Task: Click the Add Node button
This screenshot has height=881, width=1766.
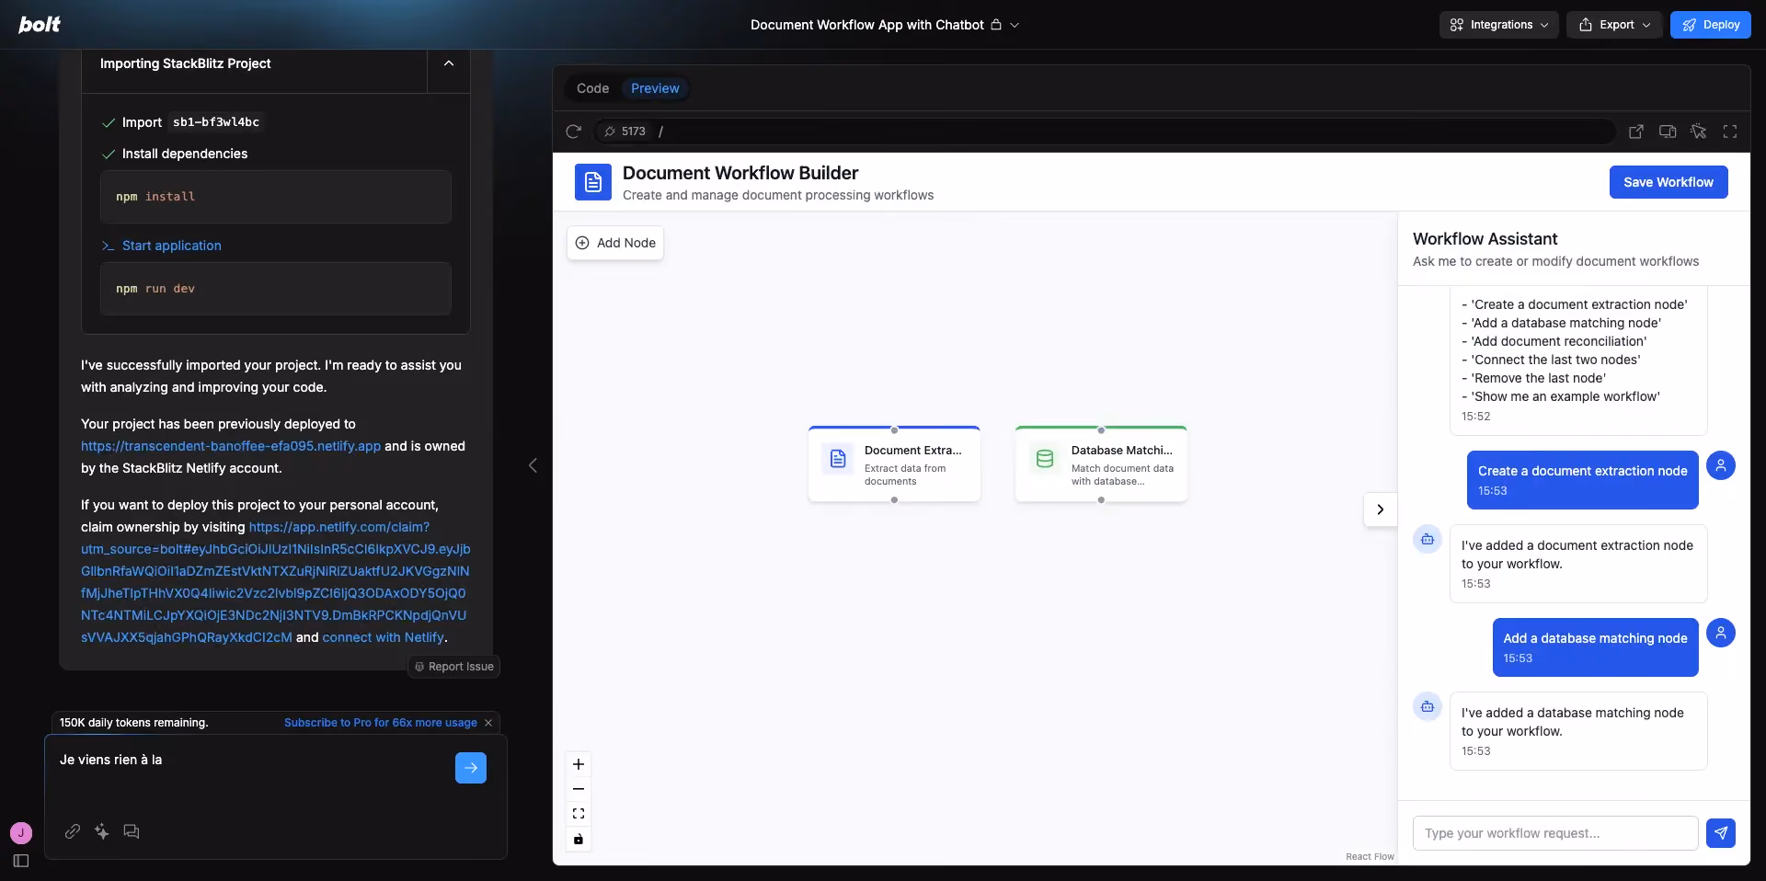Action: pyautogui.click(x=615, y=243)
